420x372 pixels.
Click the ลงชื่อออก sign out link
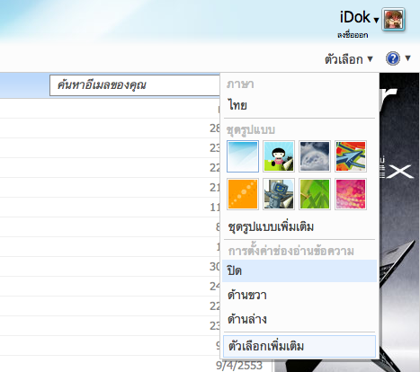pyautogui.click(x=353, y=35)
